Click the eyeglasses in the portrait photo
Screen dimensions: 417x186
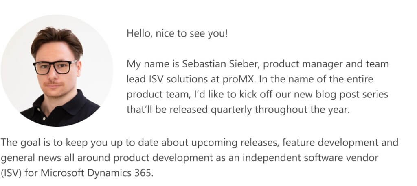[x=55, y=67]
